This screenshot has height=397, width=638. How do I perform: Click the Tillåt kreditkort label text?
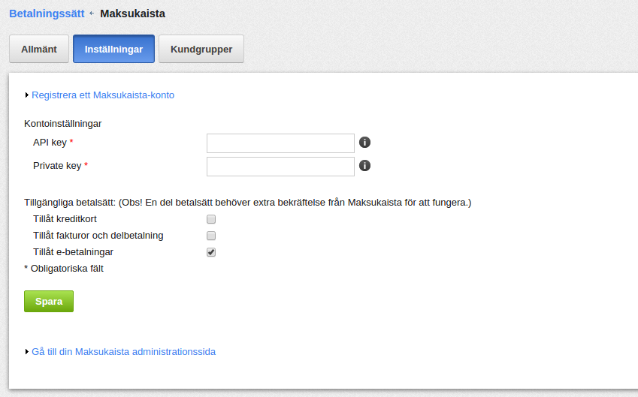[x=65, y=219]
